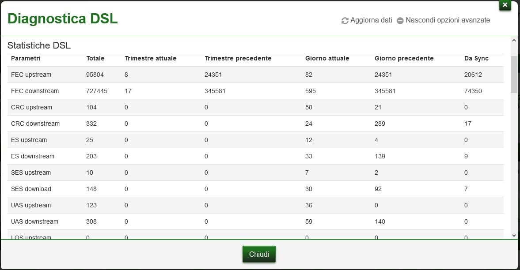Click the Trimestre attuale column header
520x270 pixels.
(151, 58)
